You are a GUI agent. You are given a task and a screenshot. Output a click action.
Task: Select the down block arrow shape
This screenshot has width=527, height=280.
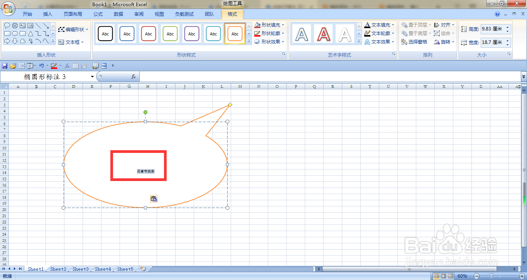point(15,41)
